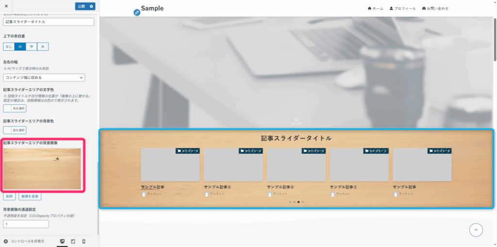This screenshot has height=247, width=497.
Task: Click the 記事スライダータイトル heading in preview
Action: pos(296,138)
